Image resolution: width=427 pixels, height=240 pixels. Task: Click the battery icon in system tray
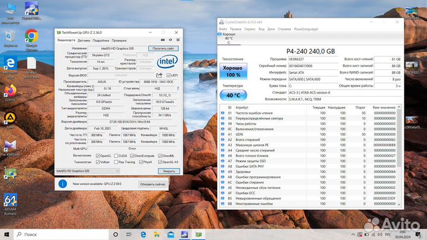(367, 234)
